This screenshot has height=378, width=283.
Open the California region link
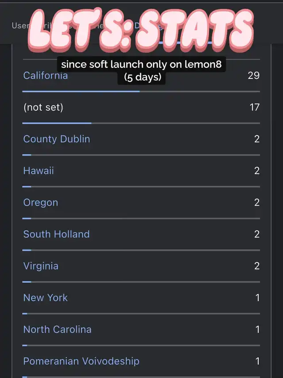pyautogui.click(x=46, y=75)
